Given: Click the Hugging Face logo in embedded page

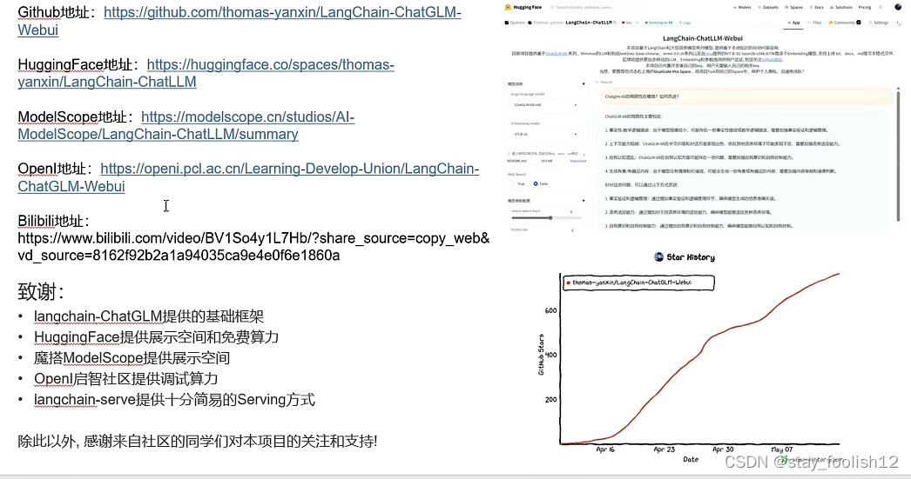Looking at the screenshot, I should pos(523,8).
